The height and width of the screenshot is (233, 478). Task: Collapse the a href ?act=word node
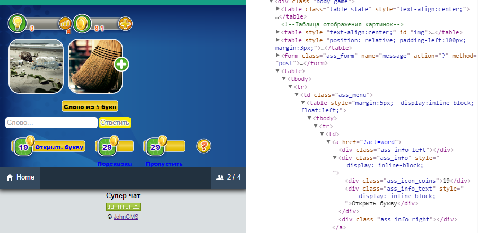[328, 142]
